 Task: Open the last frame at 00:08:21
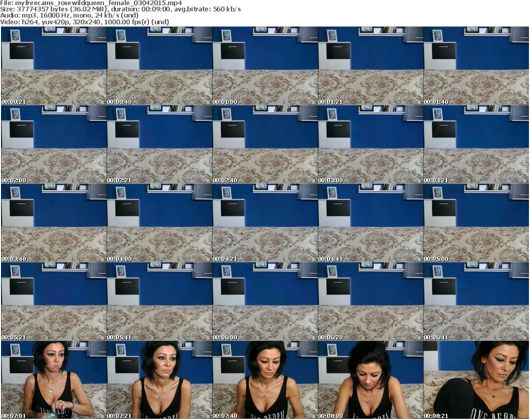tap(476, 380)
